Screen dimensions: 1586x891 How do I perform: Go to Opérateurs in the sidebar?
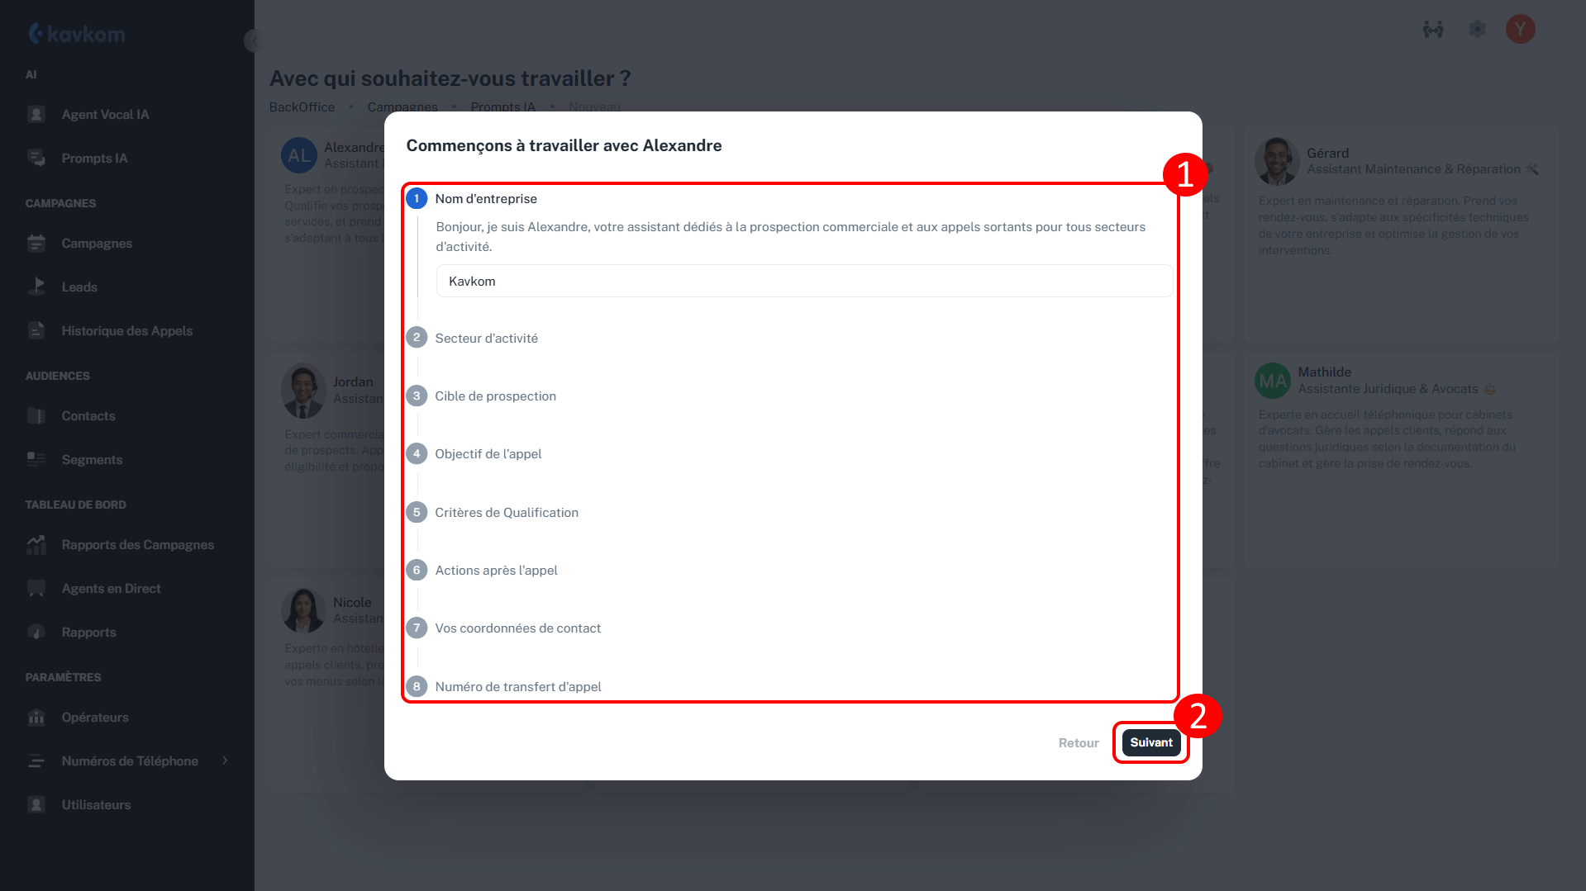95,717
